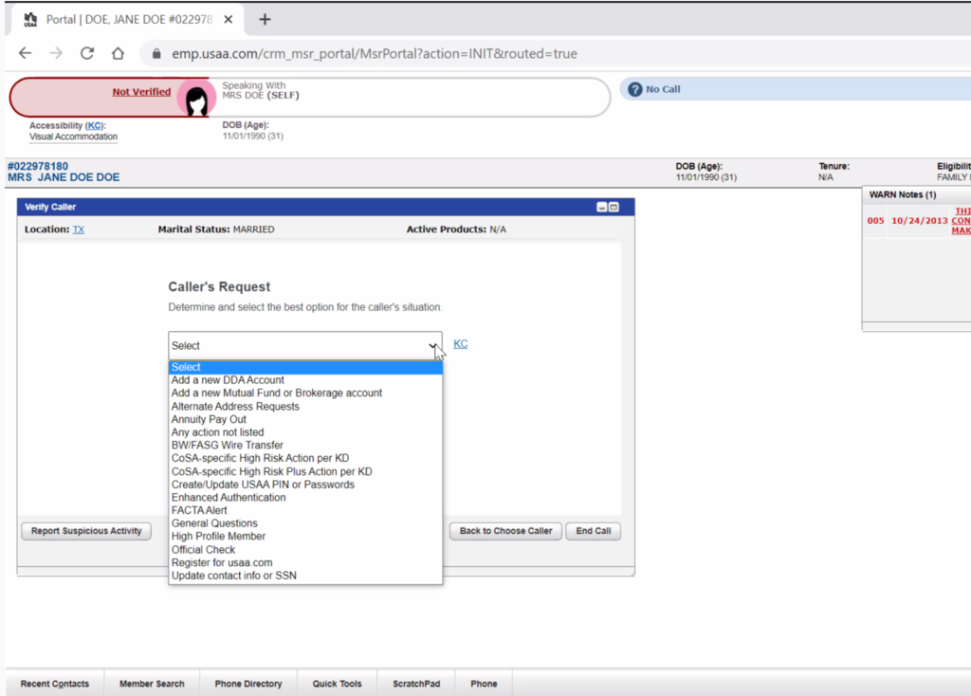Click the padlock site info icon
971x696 pixels.
[156, 54]
